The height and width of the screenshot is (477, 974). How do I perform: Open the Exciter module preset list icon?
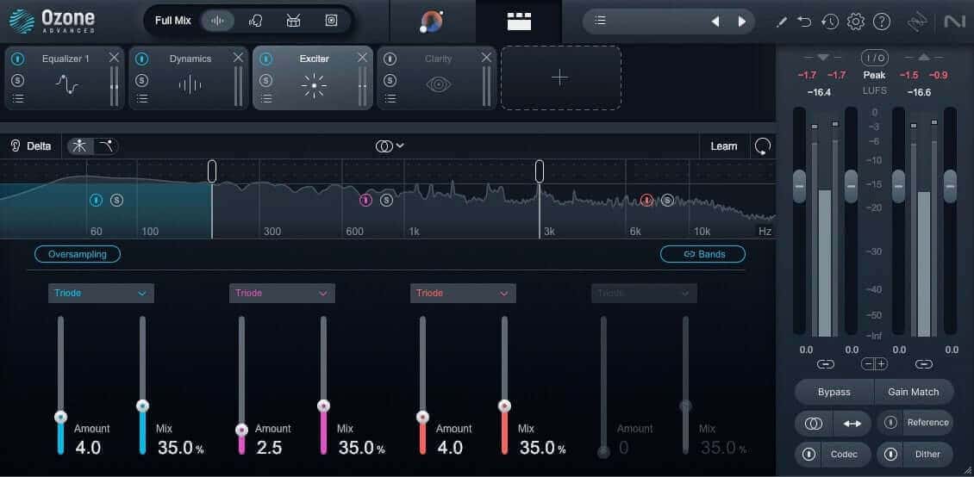266,99
